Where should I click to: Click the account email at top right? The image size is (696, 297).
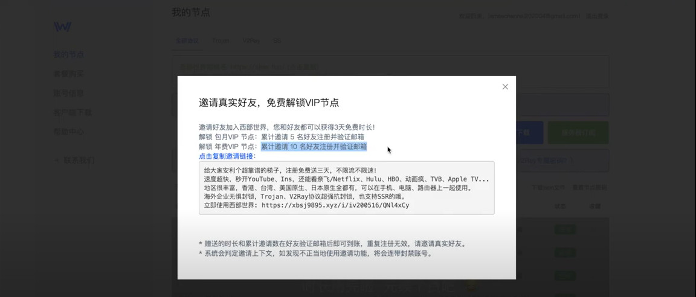[x=533, y=16]
